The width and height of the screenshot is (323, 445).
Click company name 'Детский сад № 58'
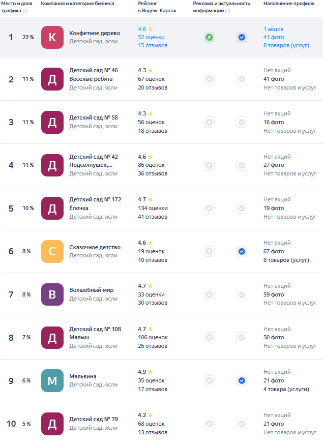tap(94, 117)
